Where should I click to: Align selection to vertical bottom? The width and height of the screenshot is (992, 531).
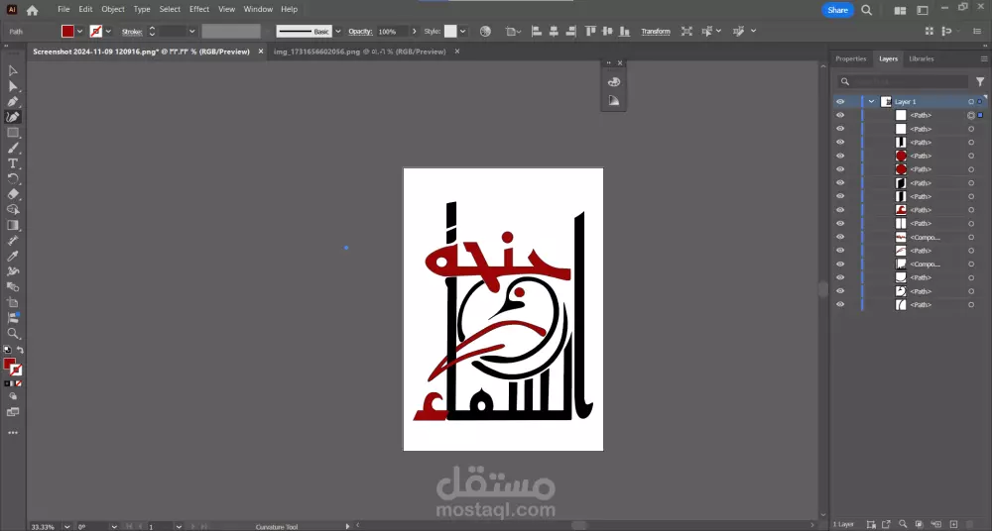[624, 31]
